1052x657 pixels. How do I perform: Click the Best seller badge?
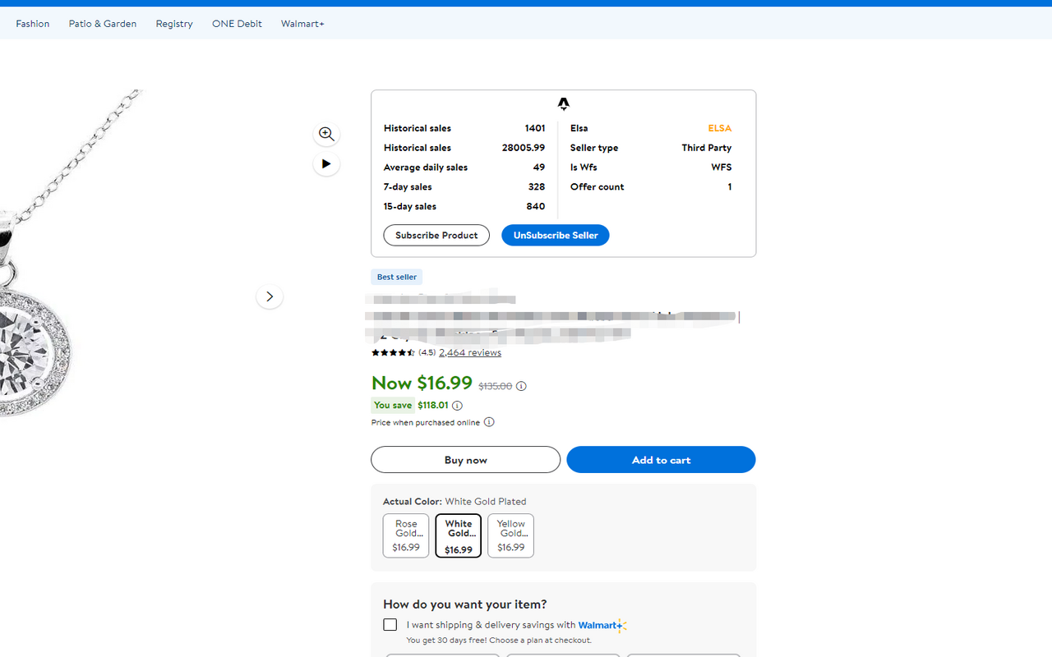(397, 277)
